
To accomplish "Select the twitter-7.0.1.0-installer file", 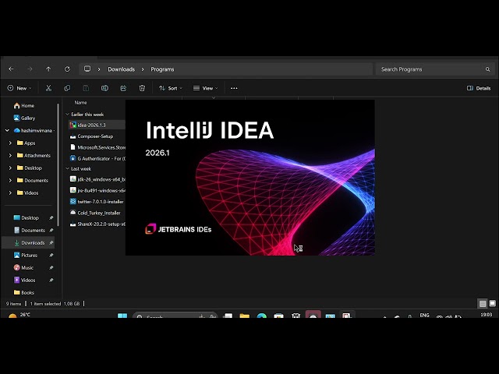I will tap(97, 202).
